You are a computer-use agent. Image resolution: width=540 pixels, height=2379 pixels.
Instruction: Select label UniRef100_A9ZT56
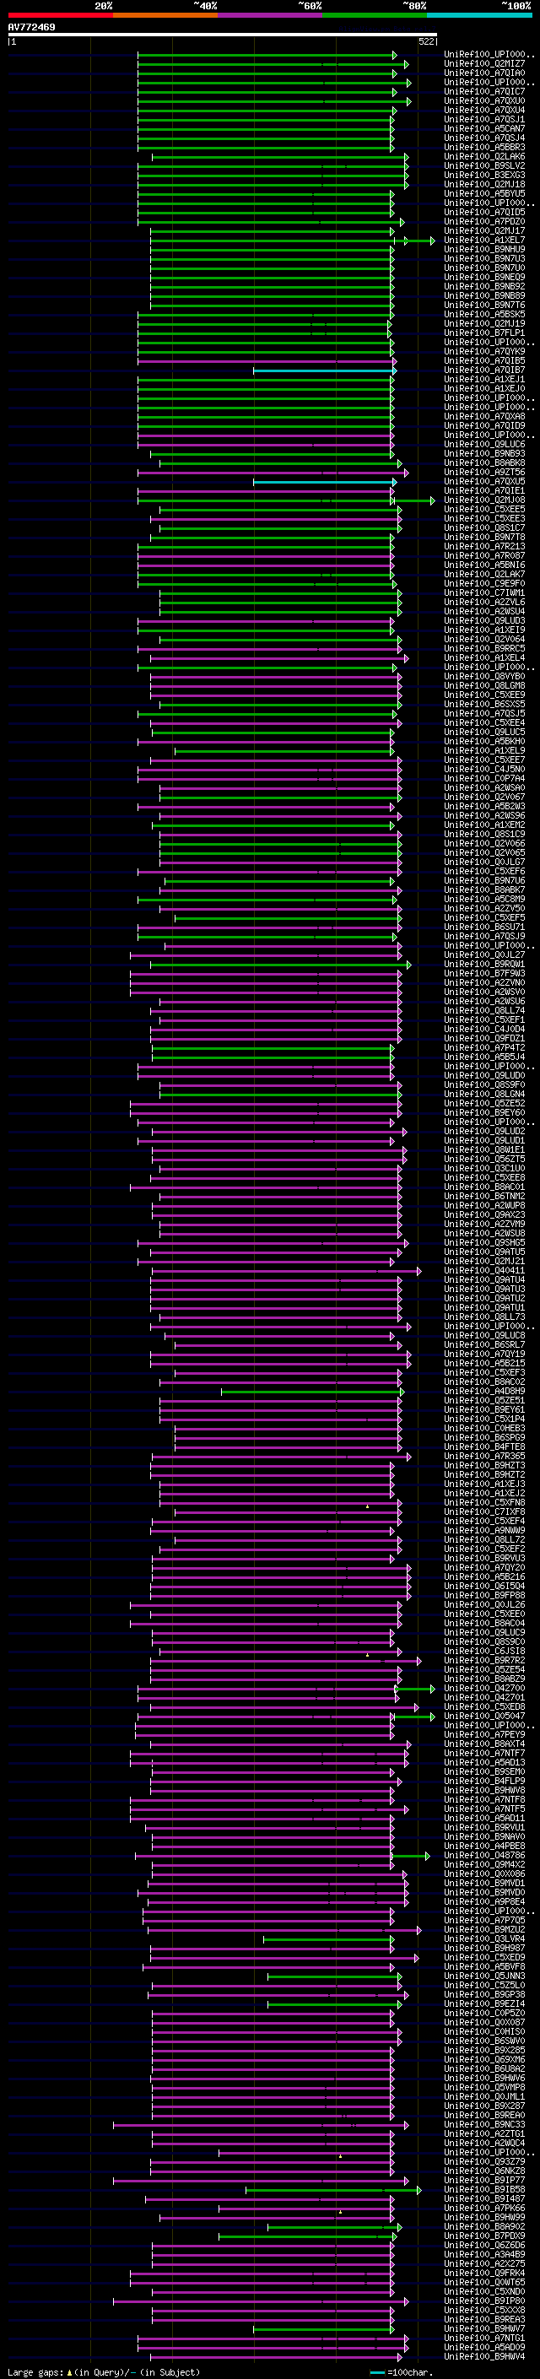tap(483, 472)
